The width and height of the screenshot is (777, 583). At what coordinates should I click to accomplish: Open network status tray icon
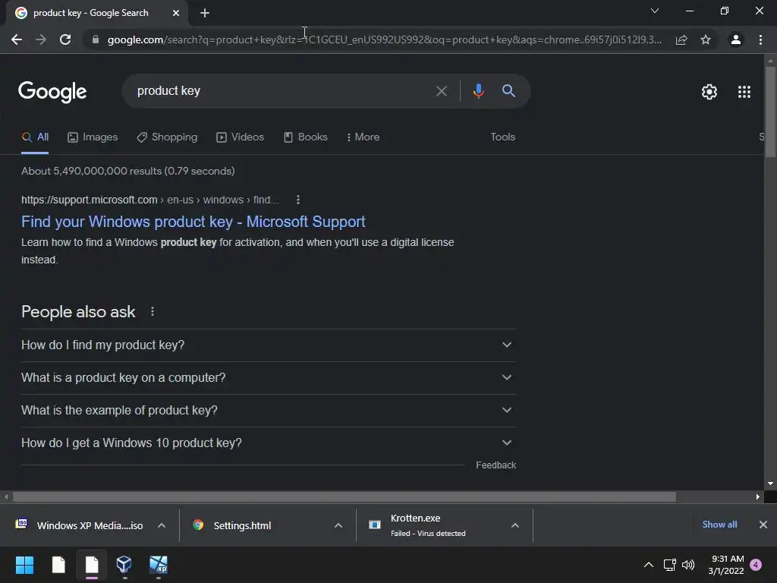(670, 565)
